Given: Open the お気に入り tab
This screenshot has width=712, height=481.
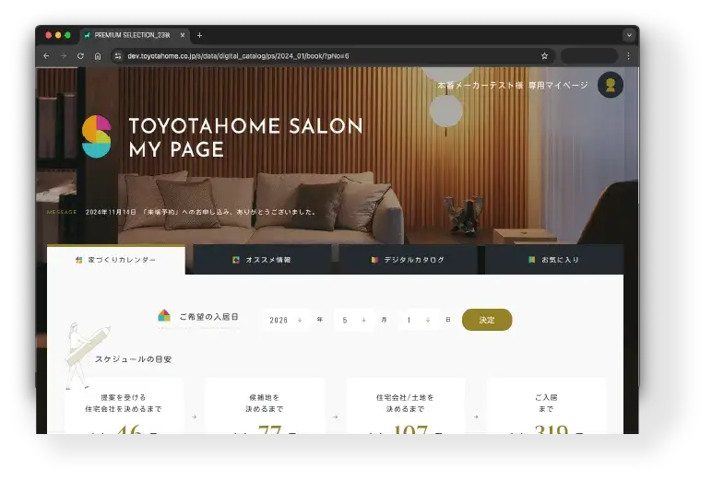Looking at the screenshot, I should coord(554,260).
